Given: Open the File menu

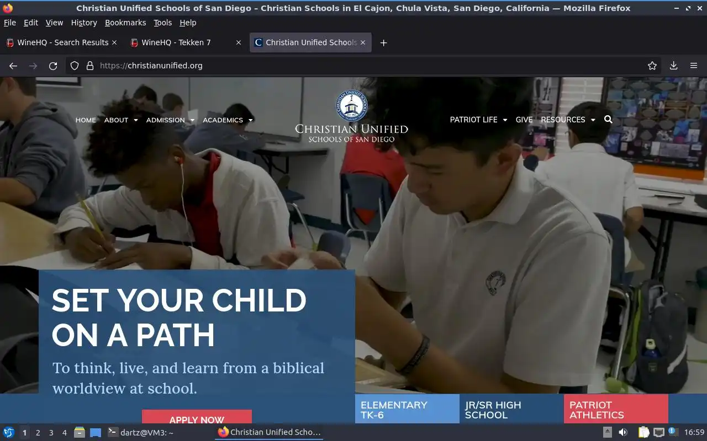Looking at the screenshot, I should tap(10, 23).
